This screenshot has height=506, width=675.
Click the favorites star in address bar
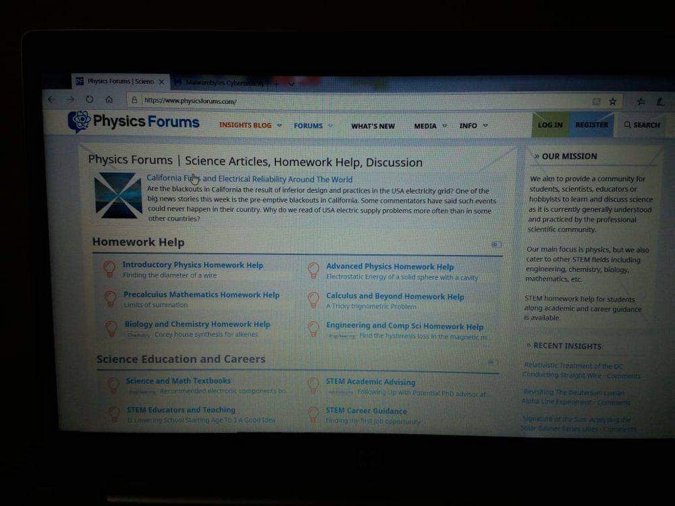click(613, 102)
